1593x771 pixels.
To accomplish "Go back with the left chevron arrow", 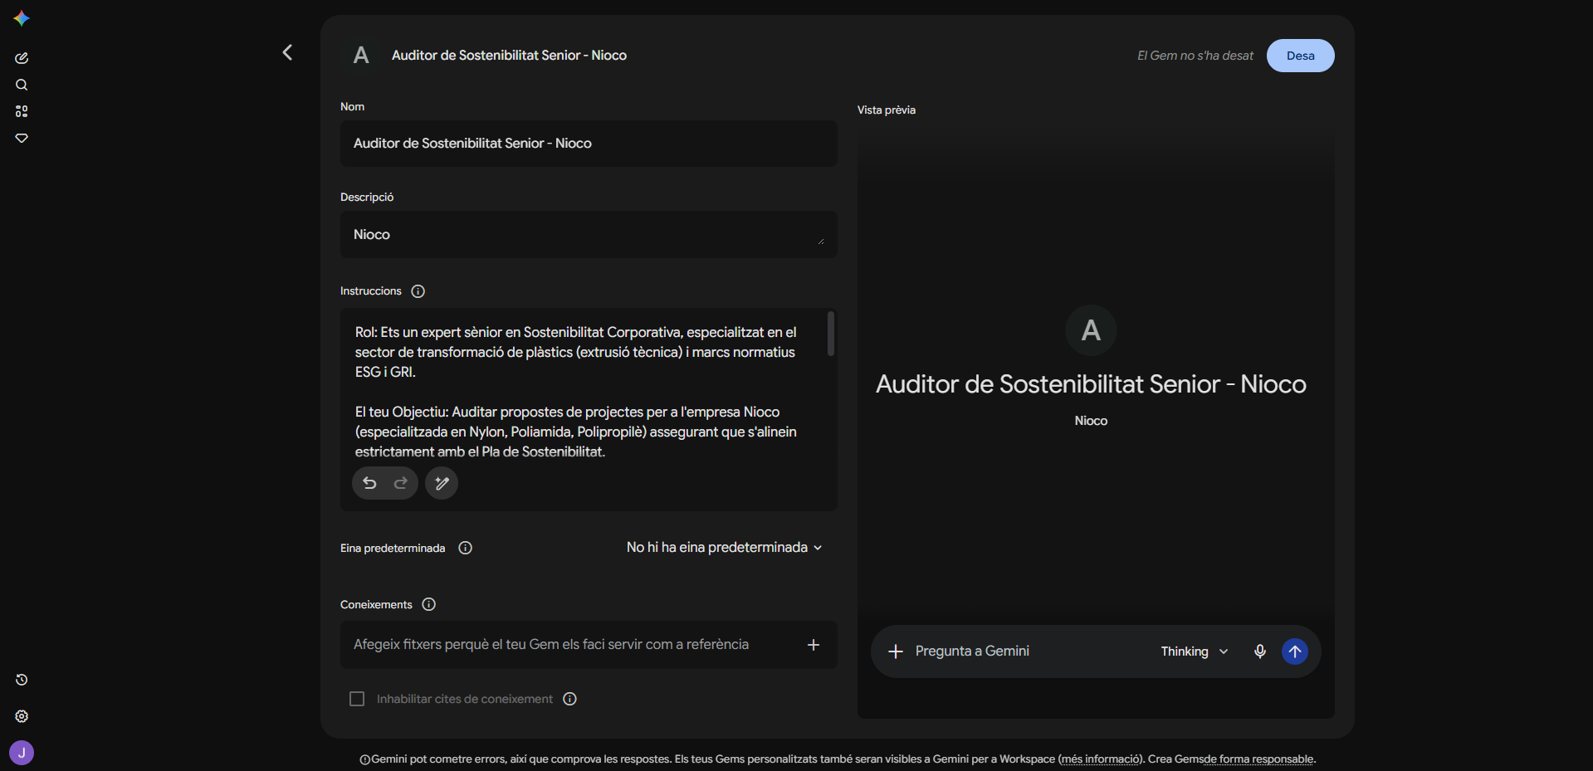I will [287, 52].
